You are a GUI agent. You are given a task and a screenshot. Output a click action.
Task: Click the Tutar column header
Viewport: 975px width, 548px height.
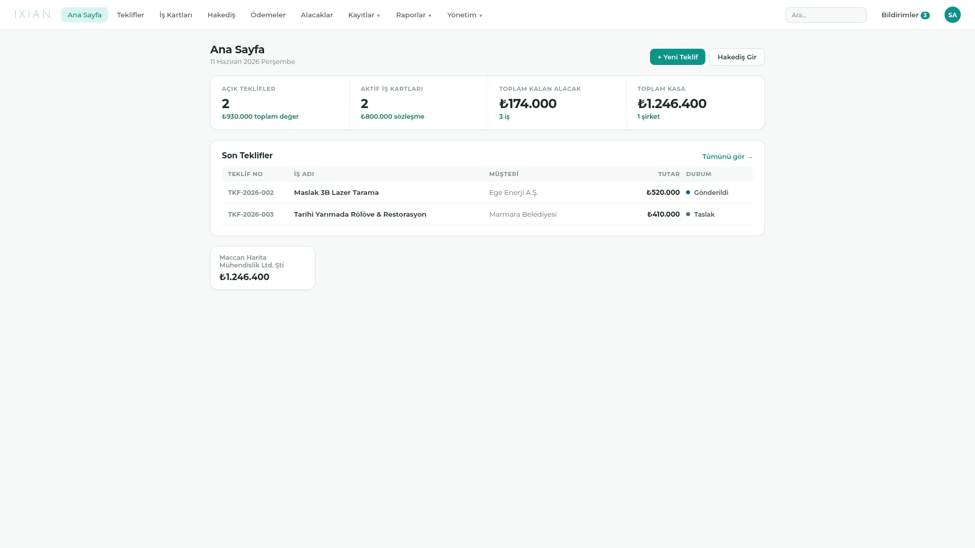click(x=669, y=174)
